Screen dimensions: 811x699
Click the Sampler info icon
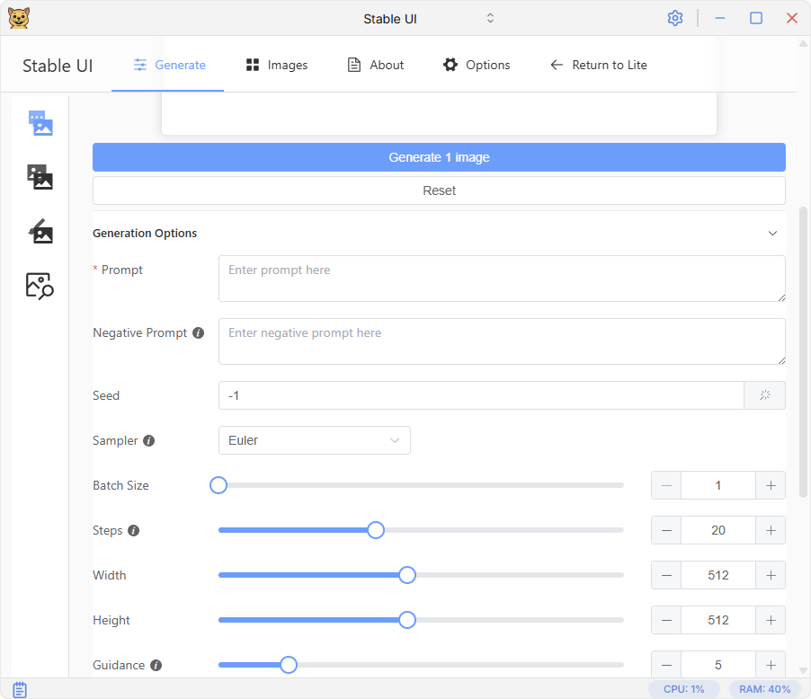click(149, 441)
